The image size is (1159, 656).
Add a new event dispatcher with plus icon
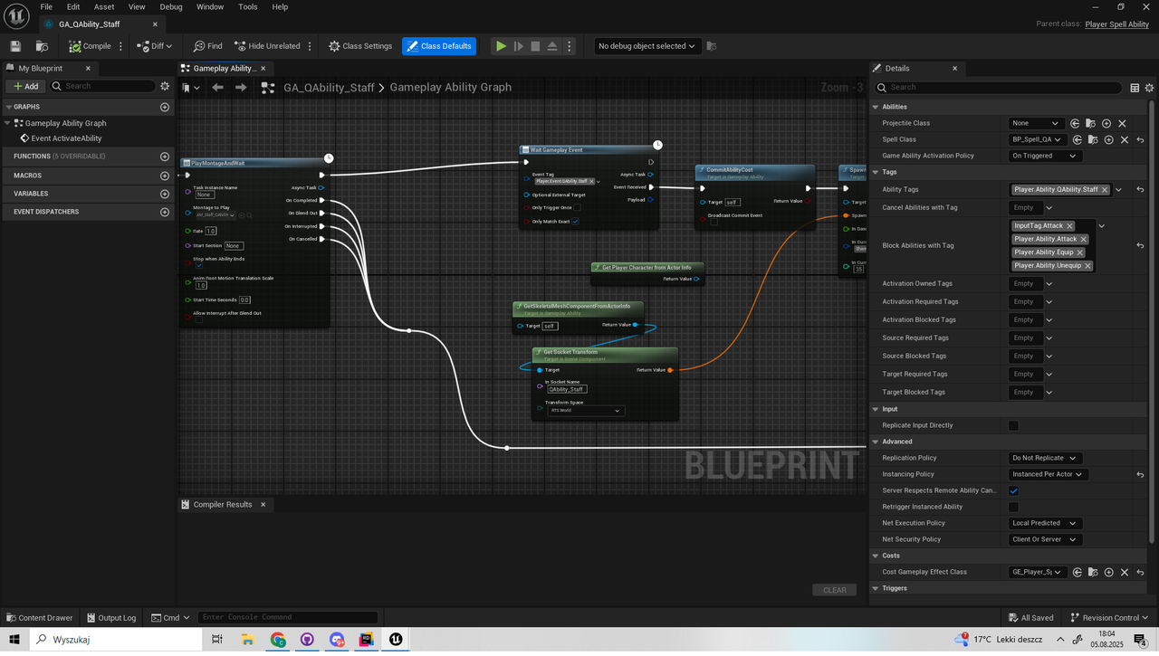tap(165, 212)
